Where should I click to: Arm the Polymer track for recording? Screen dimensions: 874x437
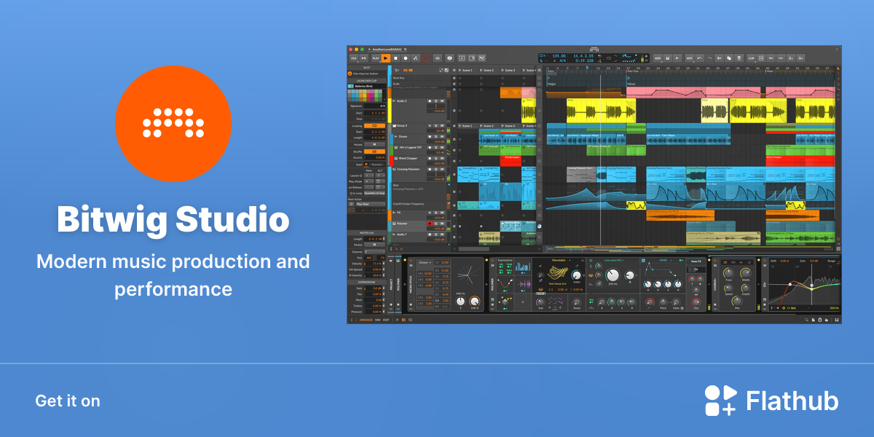tap(430, 224)
